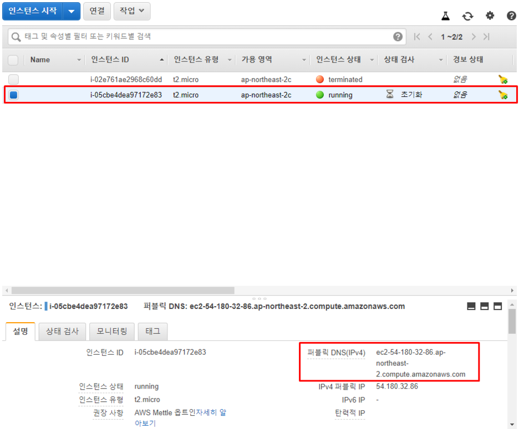Open 인스턴스 상태 column arrow
The height and width of the screenshot is (429, 519).
[x=372, y=60]
